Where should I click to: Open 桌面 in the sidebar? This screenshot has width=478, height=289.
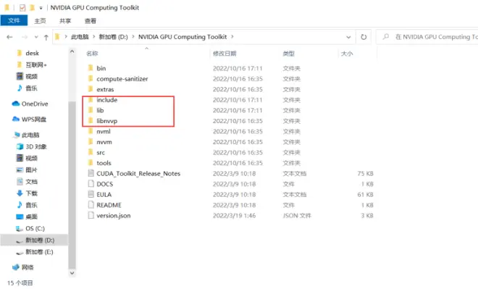pyautogui.click(x=27, y=217)
